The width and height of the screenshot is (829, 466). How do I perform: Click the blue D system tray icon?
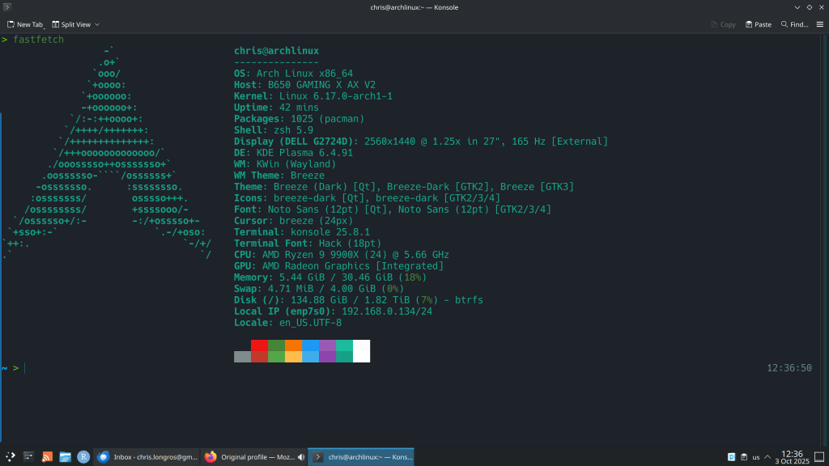click(731, 457)
